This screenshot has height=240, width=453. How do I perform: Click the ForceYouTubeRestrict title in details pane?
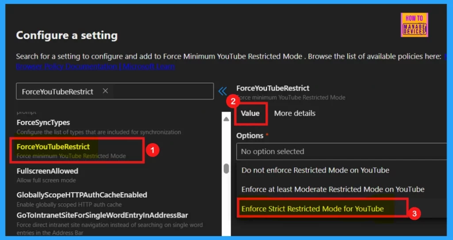(273, 88)
